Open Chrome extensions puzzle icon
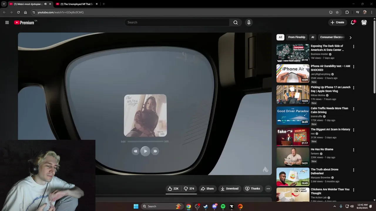 [x=347, y=12]
